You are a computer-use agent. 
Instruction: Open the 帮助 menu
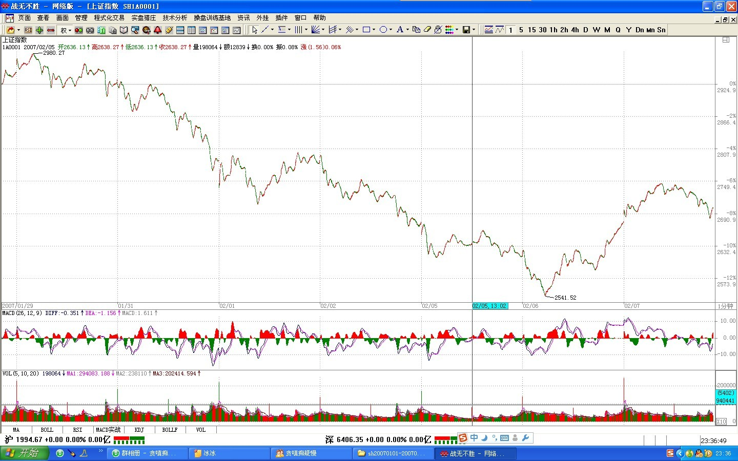pyautogui.click(x=319, y=18)
